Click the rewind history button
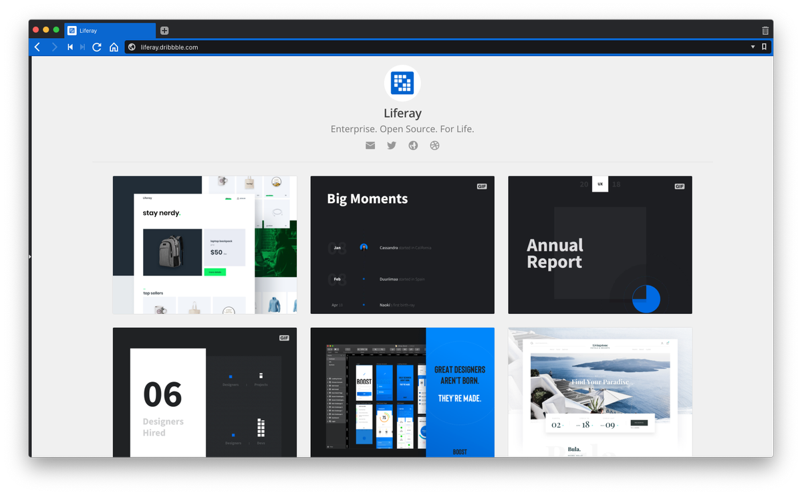The width and height of the screenshot is (802, 495). click(70, 47)
